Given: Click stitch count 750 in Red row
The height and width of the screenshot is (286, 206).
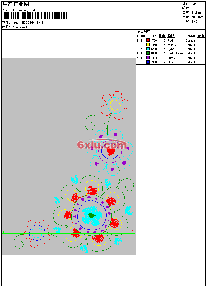Looking at the screenshot, I should click(x=154, y=40).
